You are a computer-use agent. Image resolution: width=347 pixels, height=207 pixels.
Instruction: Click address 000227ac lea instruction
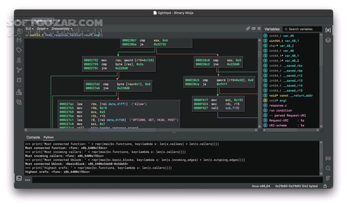(x=66, y=104)
